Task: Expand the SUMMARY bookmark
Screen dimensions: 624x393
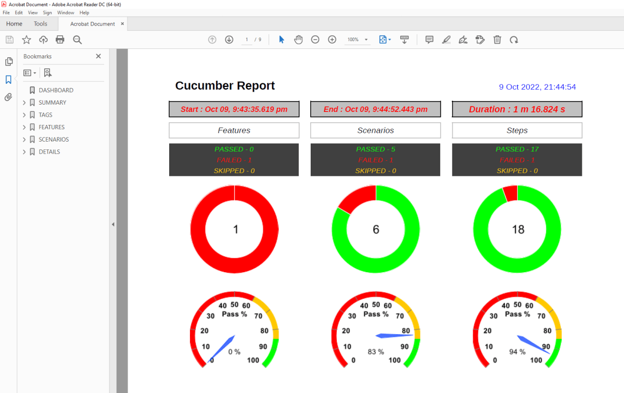Action: (24, 103)
